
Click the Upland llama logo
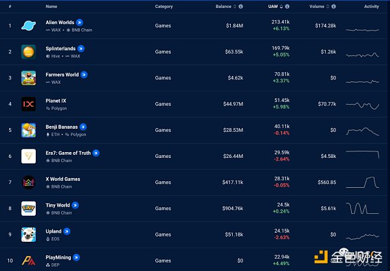tap(29, 235)
